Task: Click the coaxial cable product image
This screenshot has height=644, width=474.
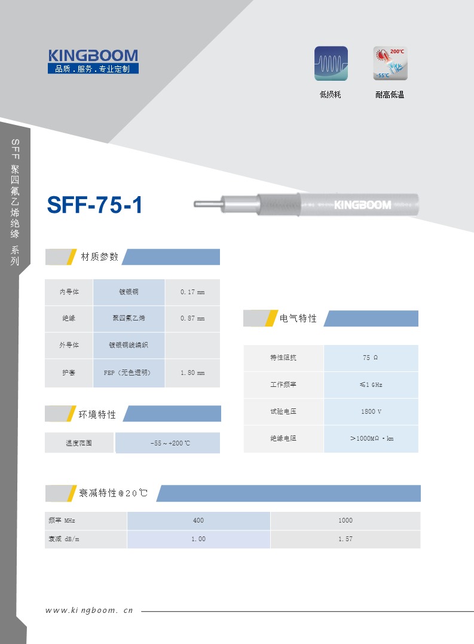Action: pos(306,204)
